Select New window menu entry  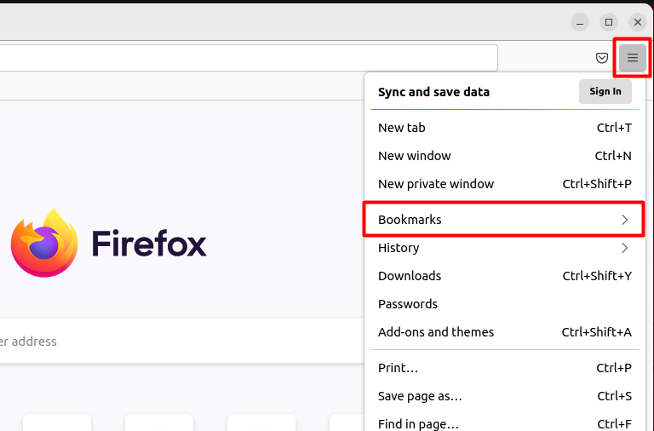pos(505,156)
